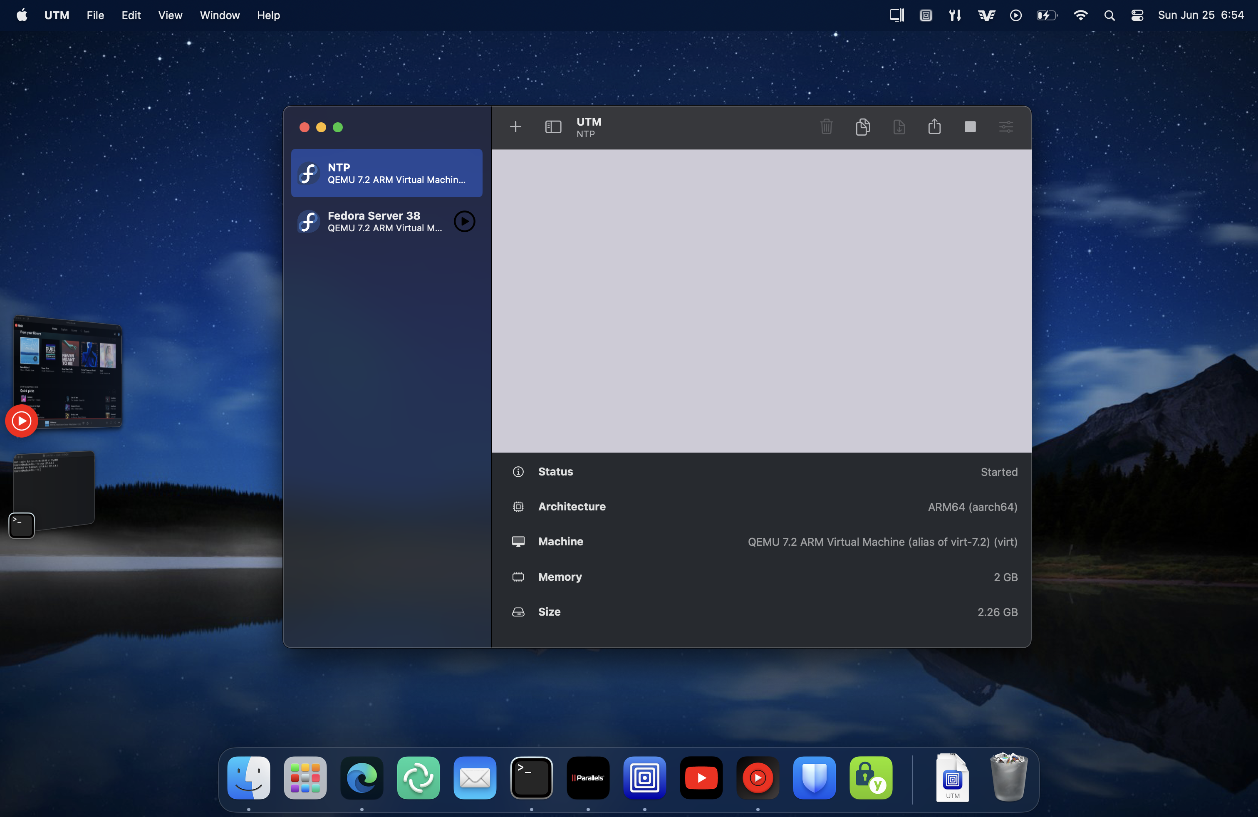Viewport: 1258px width, 817px height.
Task: Toggle the sidebar visibility in UTM
Action: (x=552, y=127)
